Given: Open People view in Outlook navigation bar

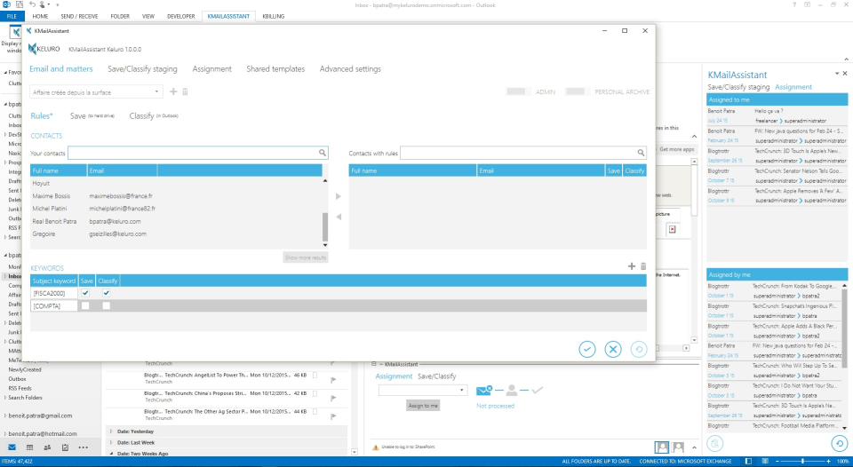Looking at the screenshot, I should pyautogui.click(x=47, y=447).
